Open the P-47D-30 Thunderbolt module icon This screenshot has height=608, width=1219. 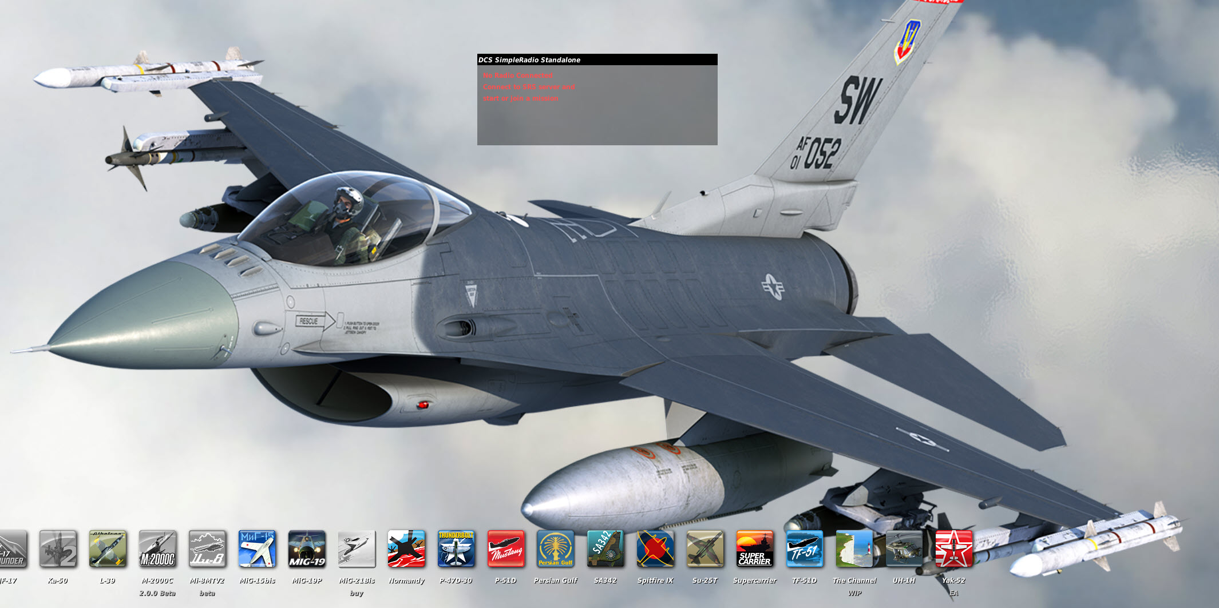(x=456, y=549)
